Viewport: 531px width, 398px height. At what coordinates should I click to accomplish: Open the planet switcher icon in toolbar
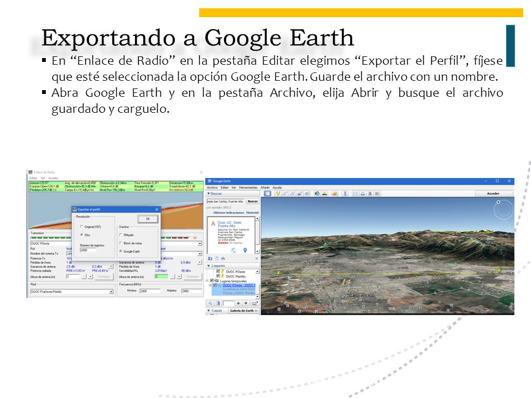click(x=335, y=193)
